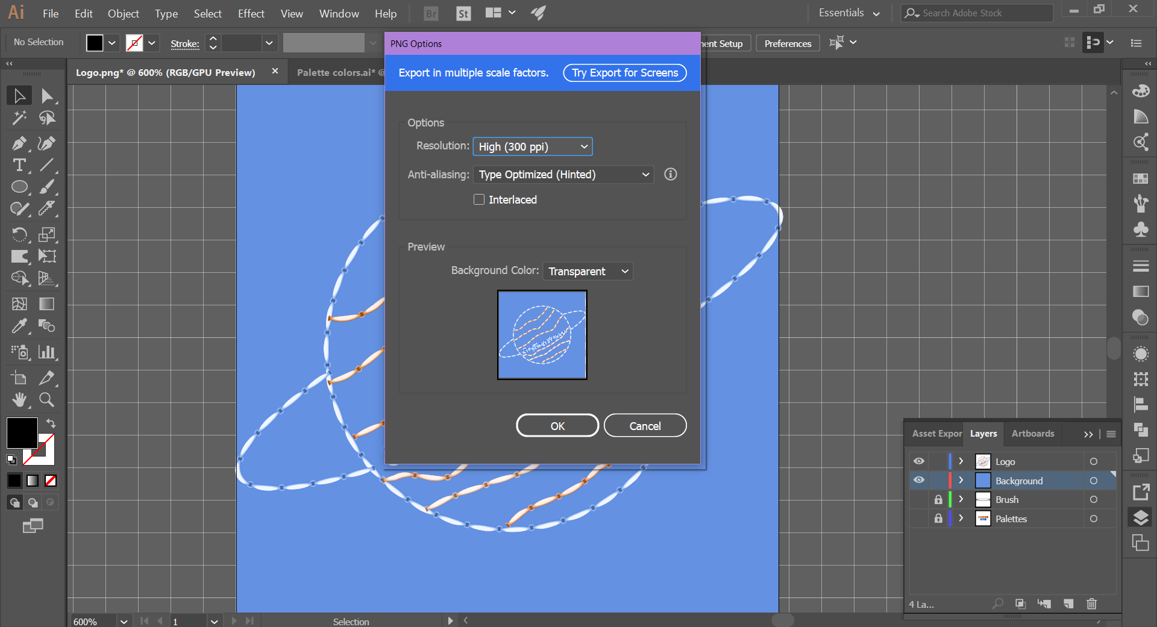Select the Eyedropper tool
The image size is (1157, 627).
click(19, 326)
